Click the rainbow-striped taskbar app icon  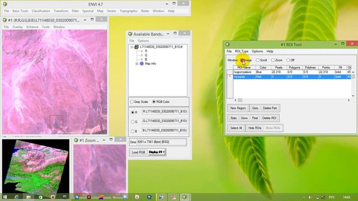[101, 197]
